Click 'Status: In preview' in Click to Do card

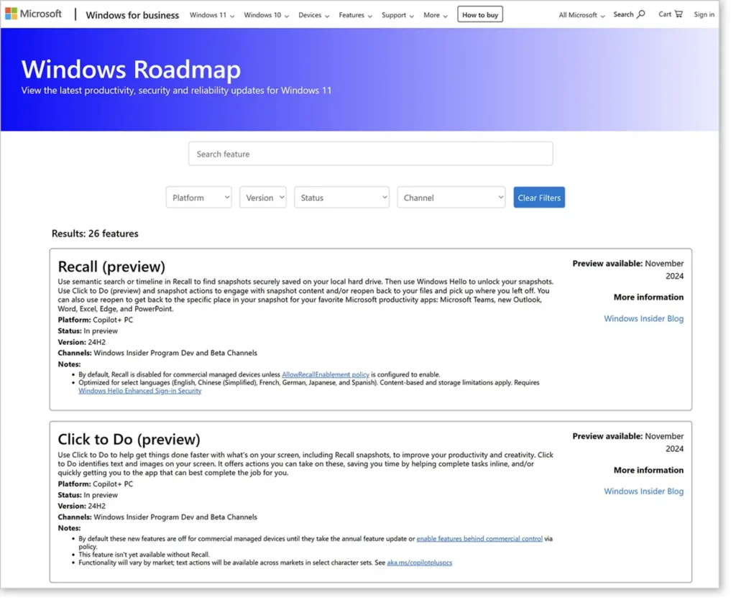click(88, 494)
